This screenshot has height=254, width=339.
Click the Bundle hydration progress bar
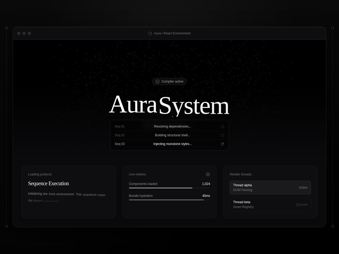(x=169, y=200)
